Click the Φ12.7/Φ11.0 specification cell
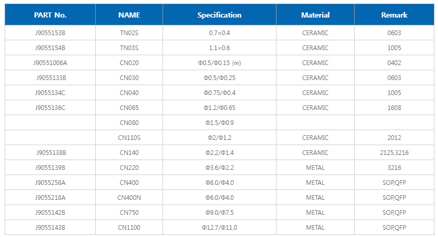 [x=220, y=228]
